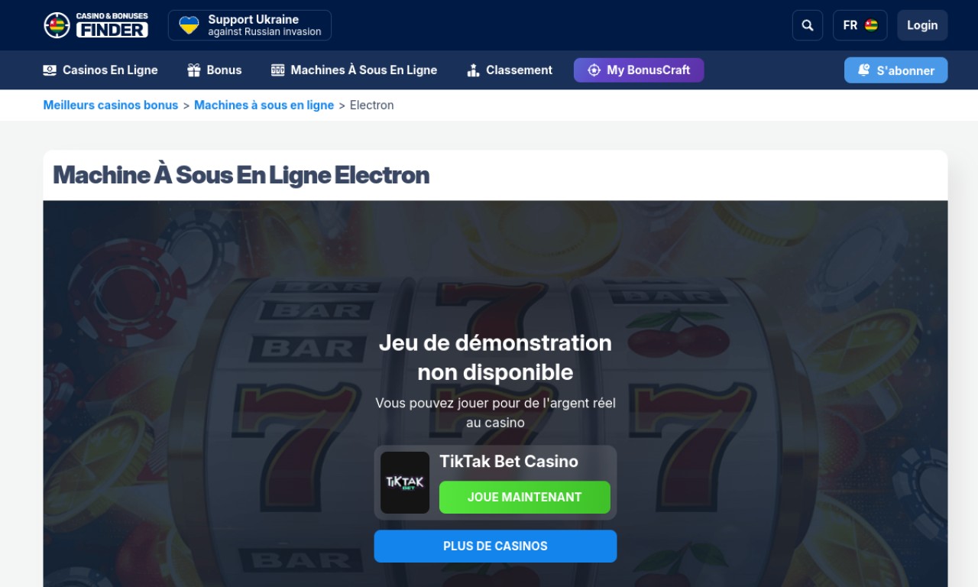Open the Casinos En Ligne menu
978x587 pixels.
point(101,70)
